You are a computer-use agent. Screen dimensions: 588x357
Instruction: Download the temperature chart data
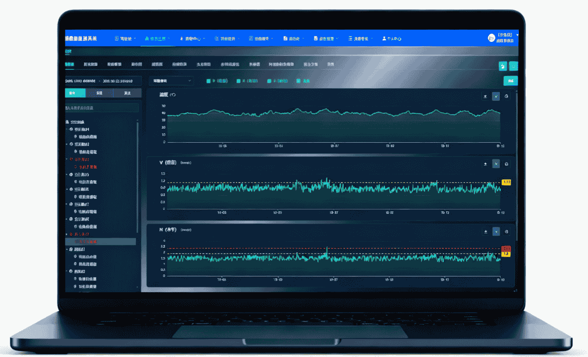(x=485, y=96)
